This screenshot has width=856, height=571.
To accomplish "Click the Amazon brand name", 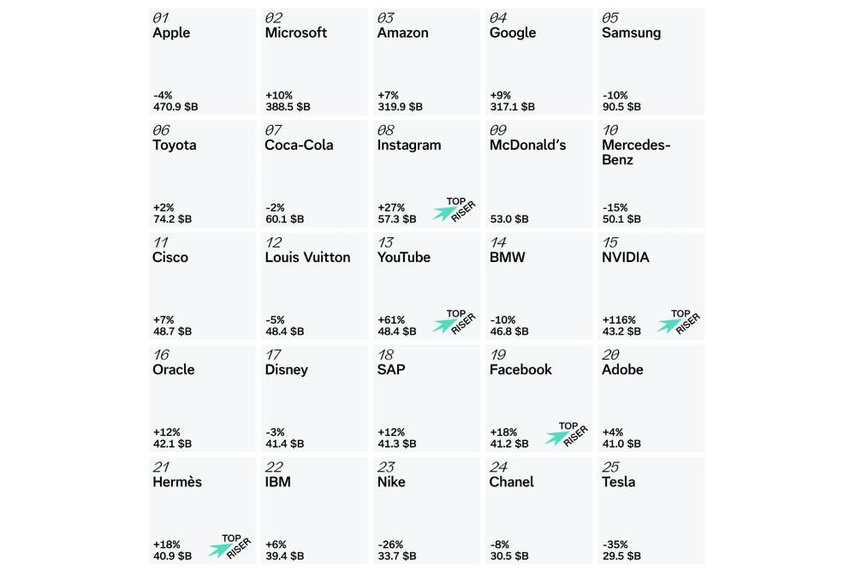I will pos(402,33).
